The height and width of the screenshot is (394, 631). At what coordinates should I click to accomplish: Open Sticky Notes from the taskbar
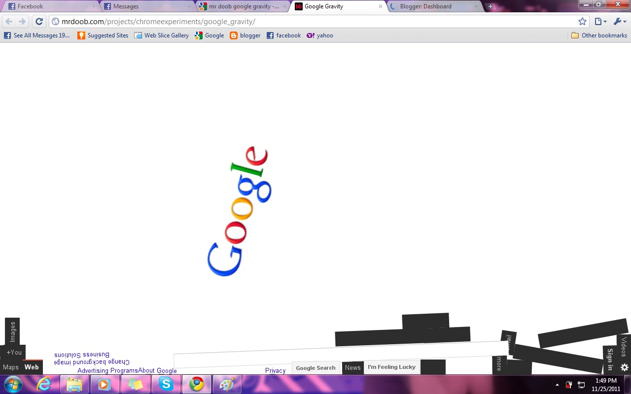click(x=136, y=384)
